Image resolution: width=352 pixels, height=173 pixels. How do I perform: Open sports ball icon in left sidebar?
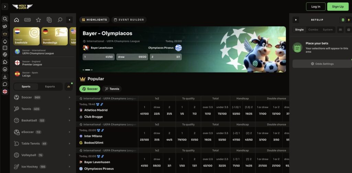[x=5, y=55]
